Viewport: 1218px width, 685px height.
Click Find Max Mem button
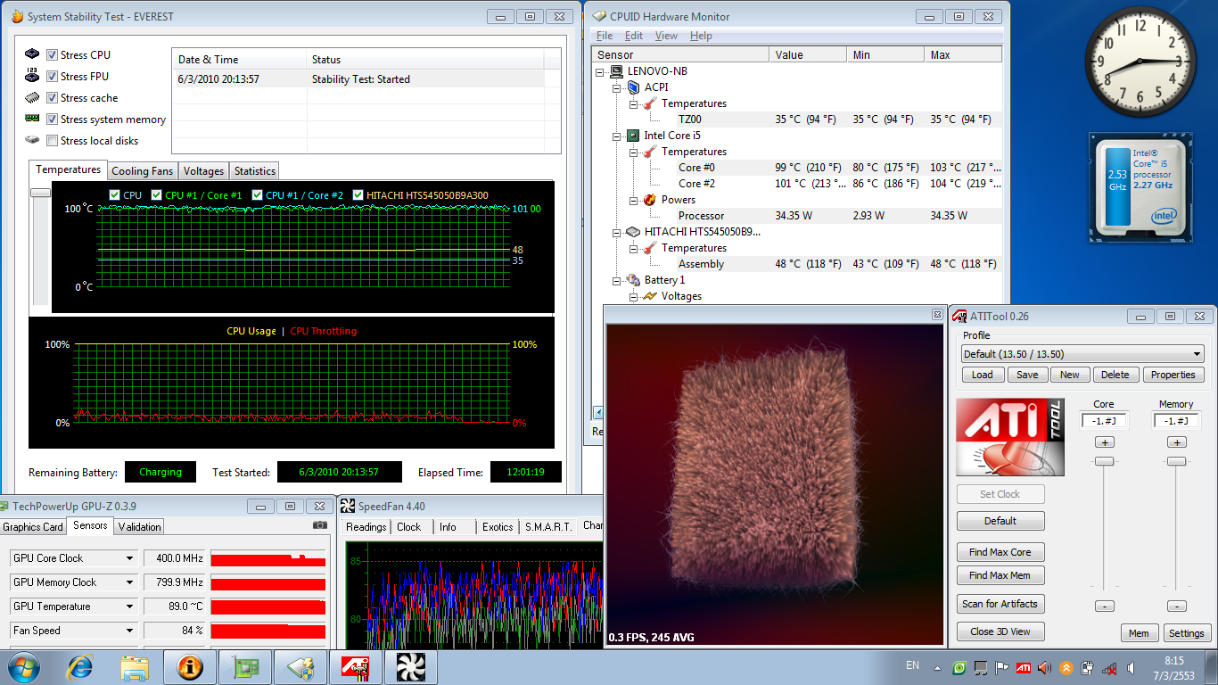point(1000,575)
